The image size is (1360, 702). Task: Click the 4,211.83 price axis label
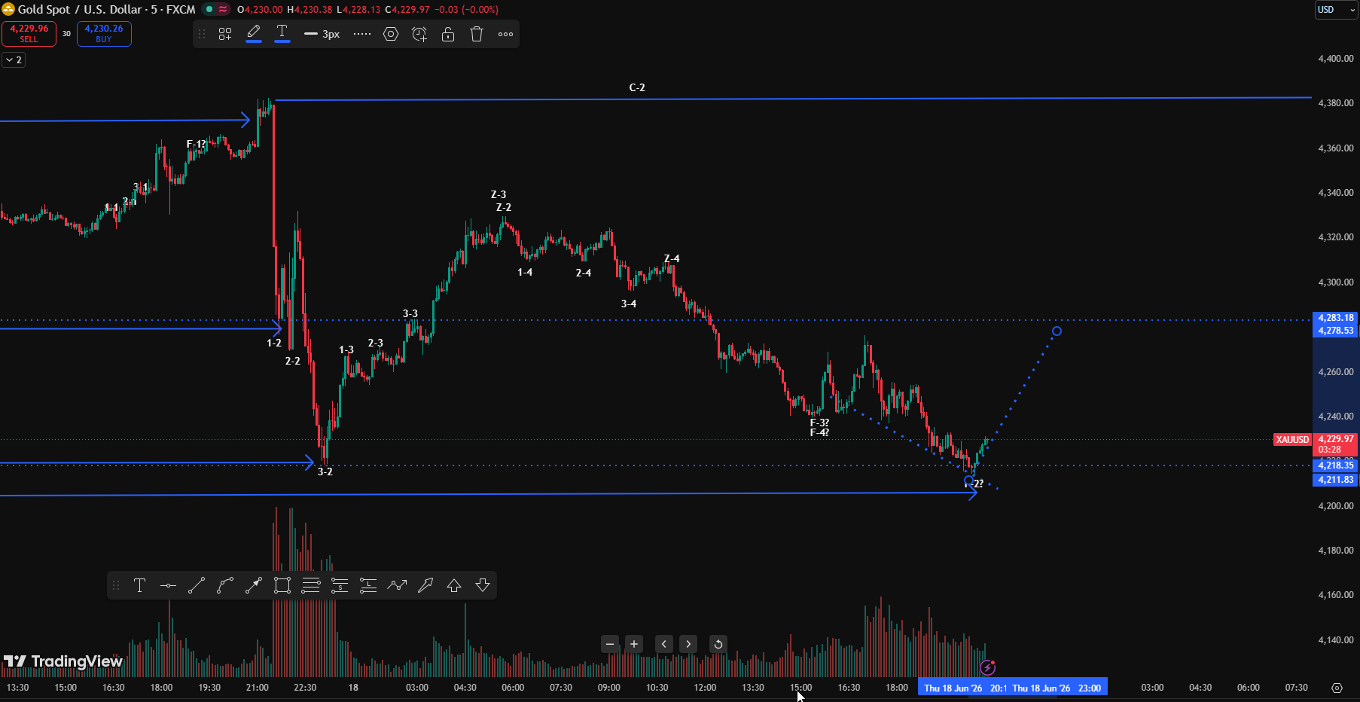tap(1336, 480)
